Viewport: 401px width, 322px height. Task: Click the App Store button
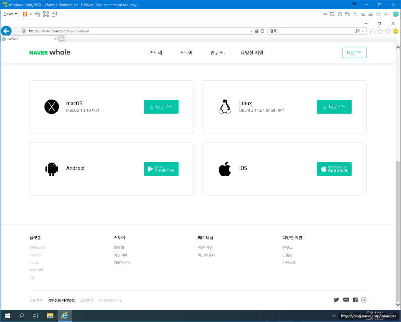click(x=334, y=169)
